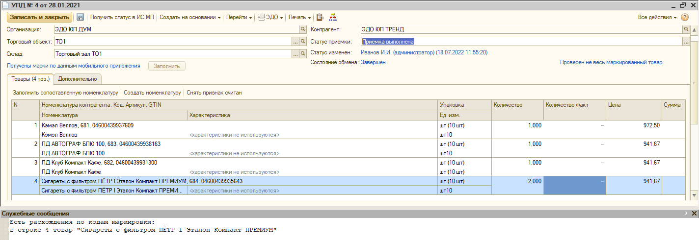
Task: Open ellipsis selector for Торговый объект
Action: point(296,42)
